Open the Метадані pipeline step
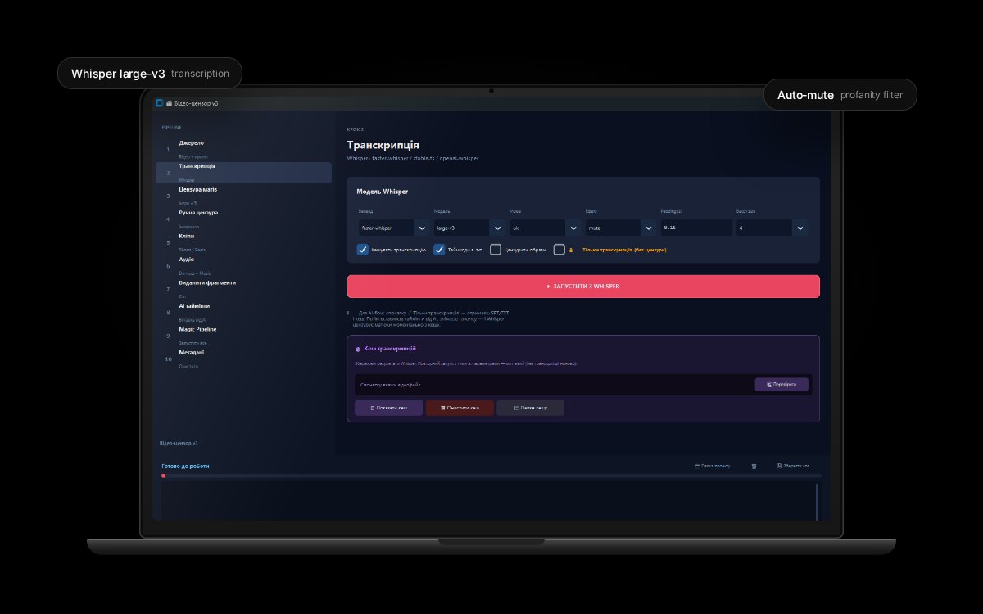Screen dimensions: 983x614 (243, 358)
